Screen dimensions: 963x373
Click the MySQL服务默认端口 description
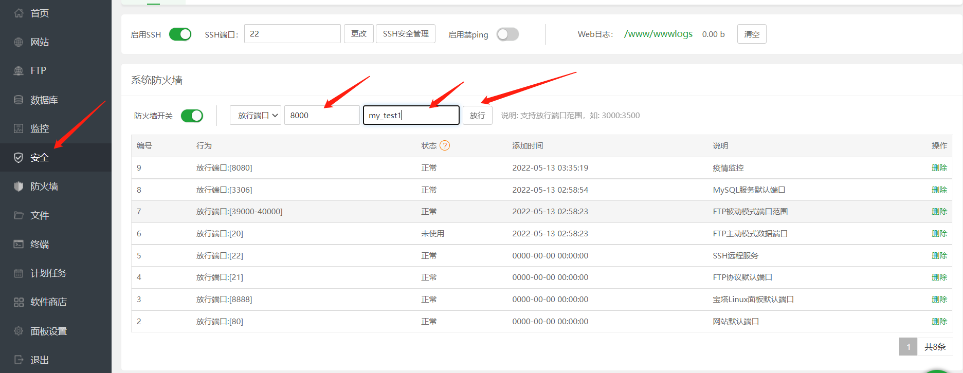click(749, 190)
